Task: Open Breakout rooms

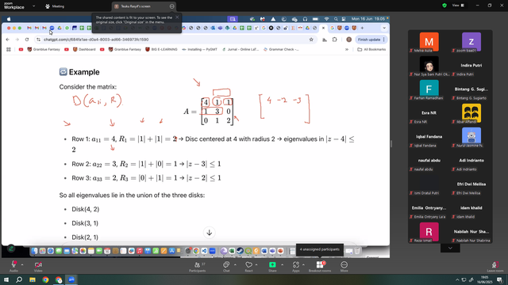Action: 320,266
